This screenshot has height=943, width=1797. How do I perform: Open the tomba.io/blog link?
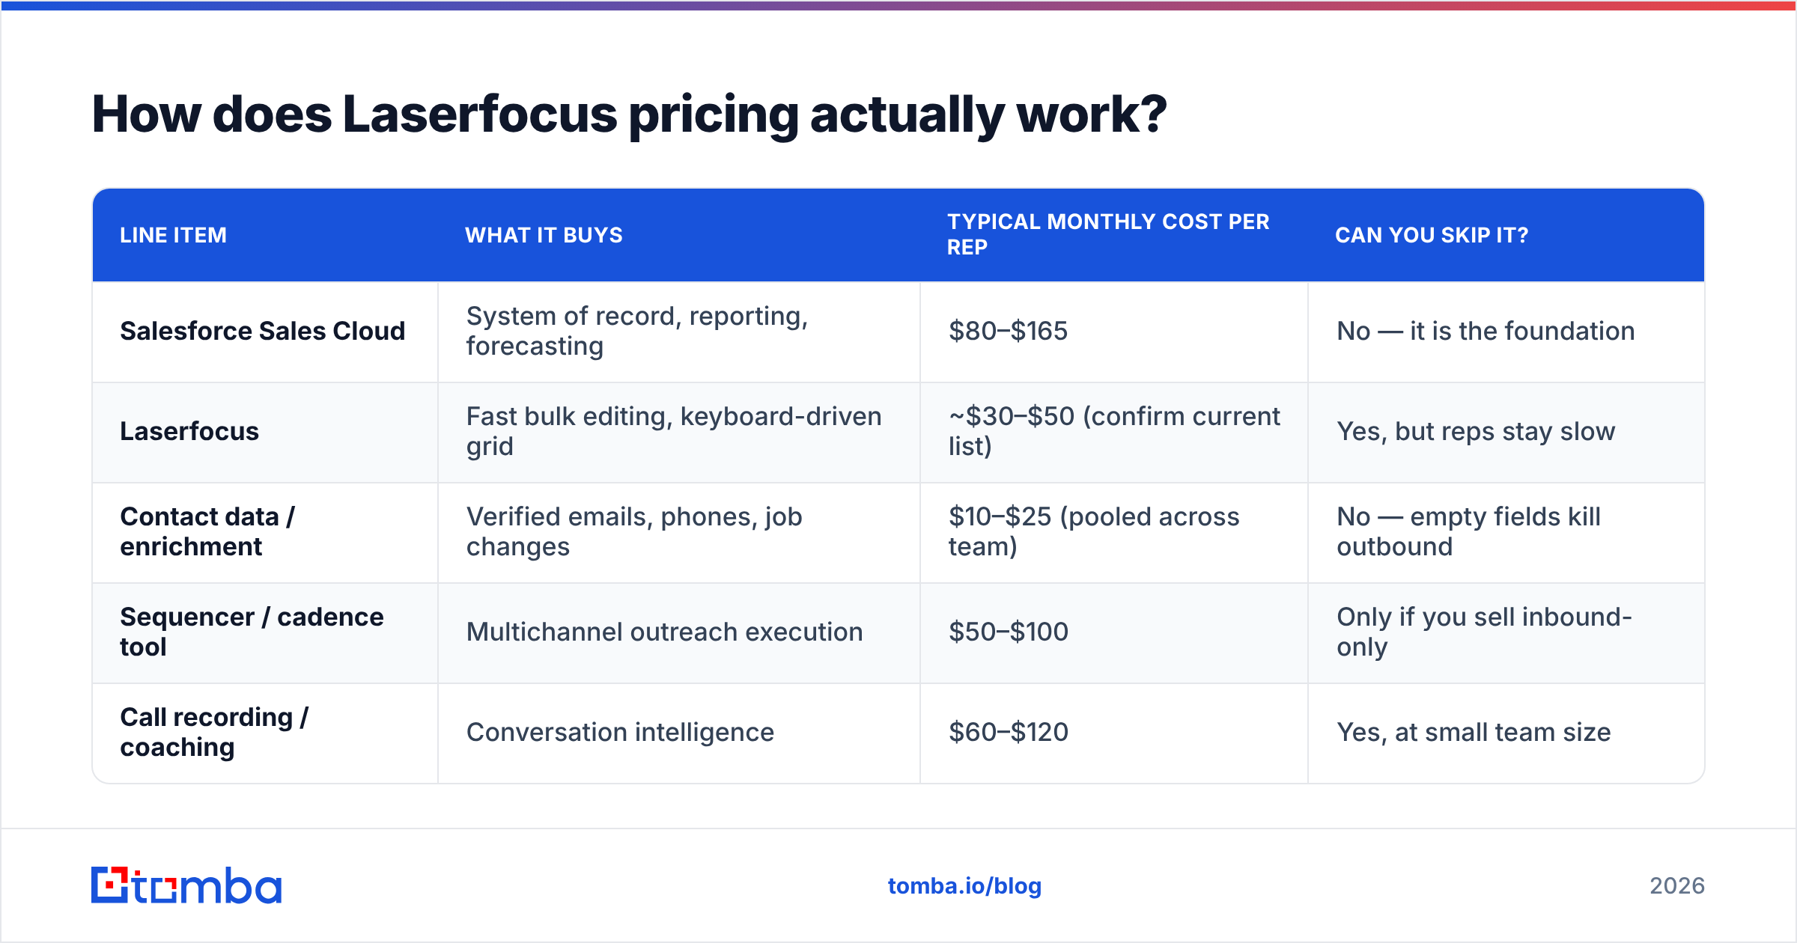click(x=964, y=886)
